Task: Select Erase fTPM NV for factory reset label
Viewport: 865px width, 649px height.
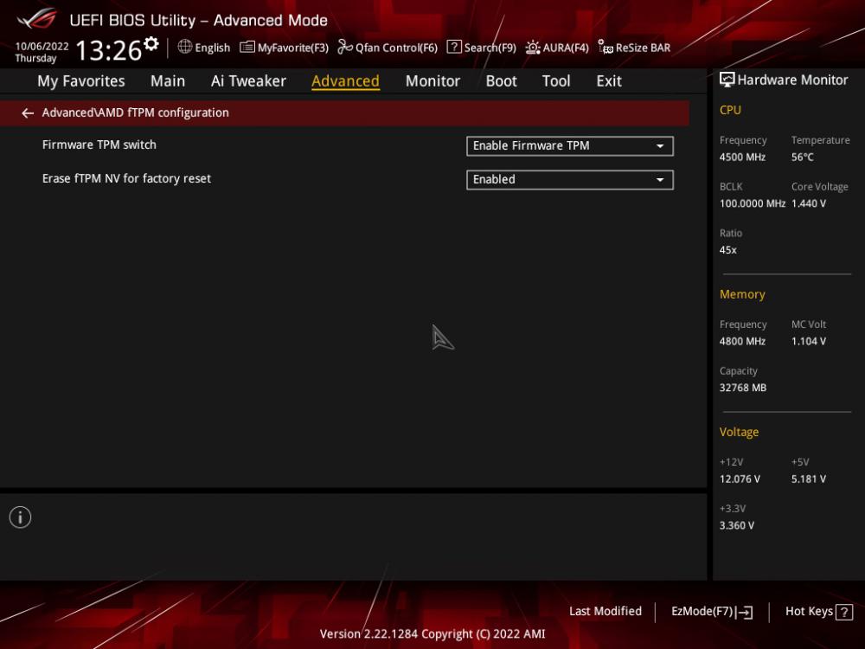Action: (x=126, y=179)
